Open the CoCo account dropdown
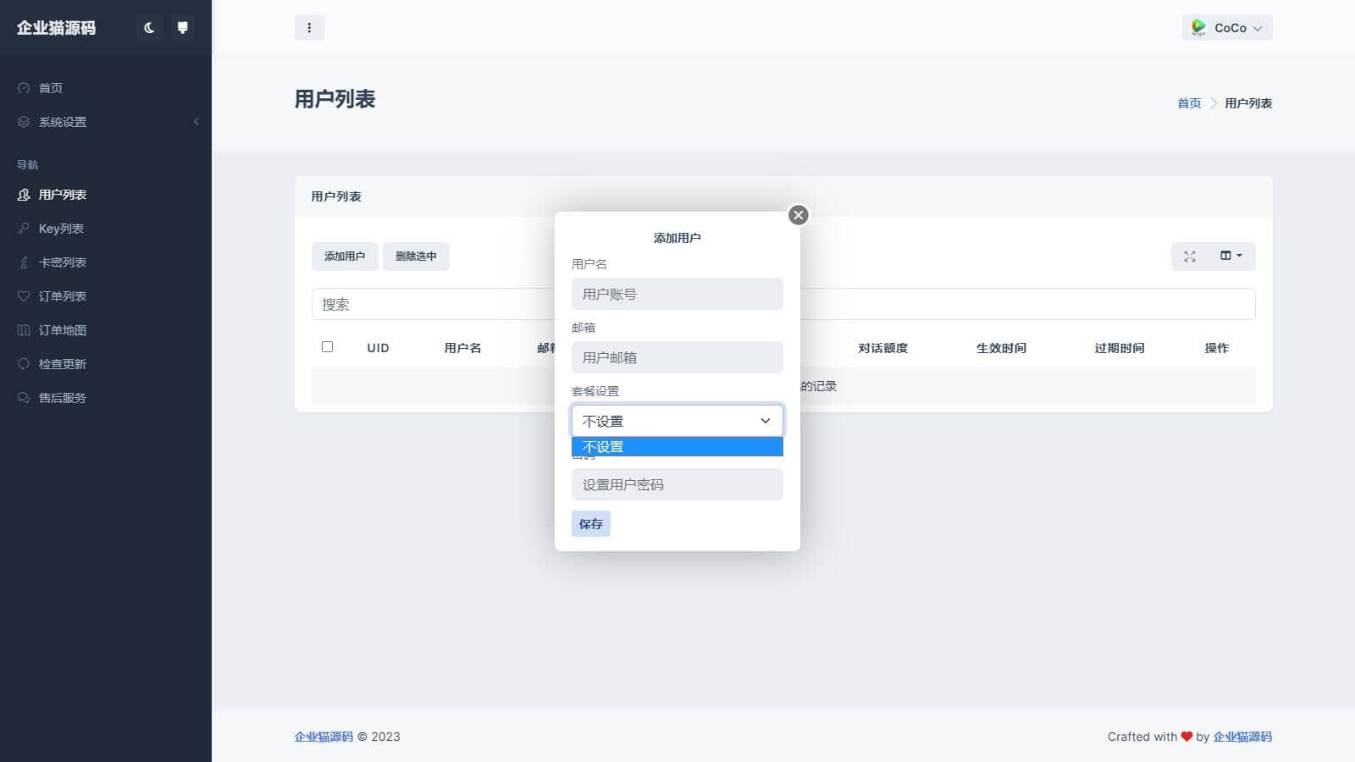The height and width of the screenshot is (762, 1355). 1227,28
